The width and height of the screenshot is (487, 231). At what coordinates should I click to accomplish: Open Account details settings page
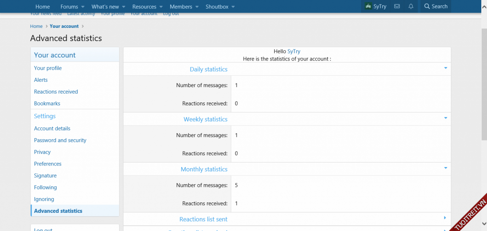[52, 128]
